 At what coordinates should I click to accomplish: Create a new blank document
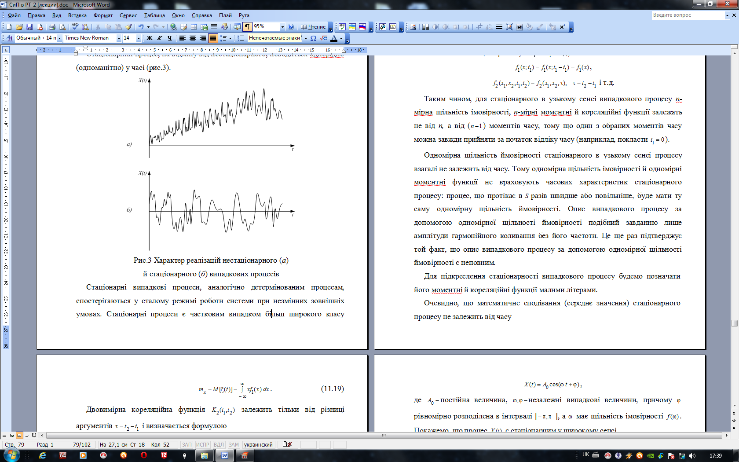point(9,27)
